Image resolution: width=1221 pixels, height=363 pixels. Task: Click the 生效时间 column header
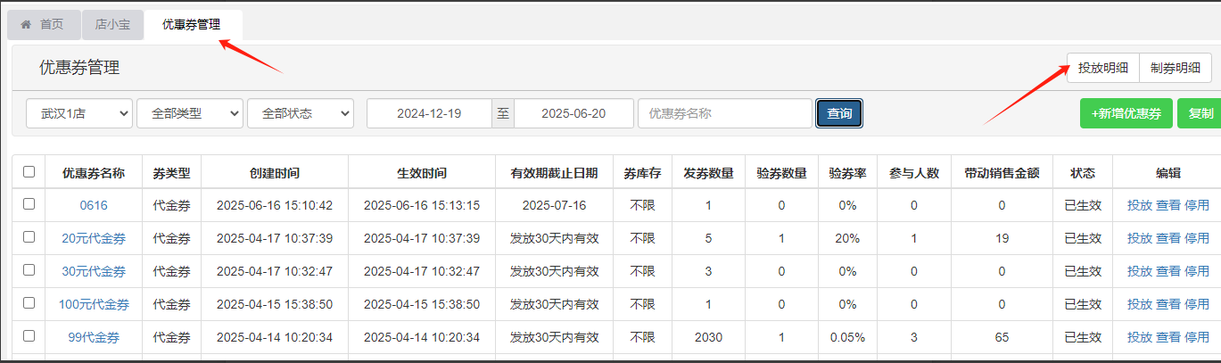point(422,173)
